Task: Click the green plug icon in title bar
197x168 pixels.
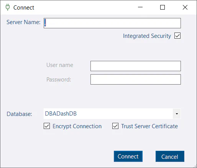Action: 8,7
